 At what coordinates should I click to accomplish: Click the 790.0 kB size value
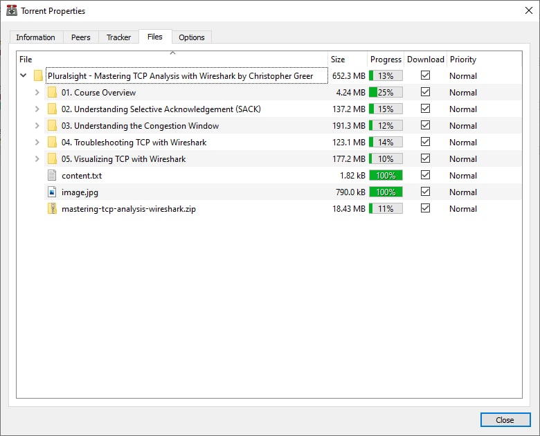pos(350,192)
